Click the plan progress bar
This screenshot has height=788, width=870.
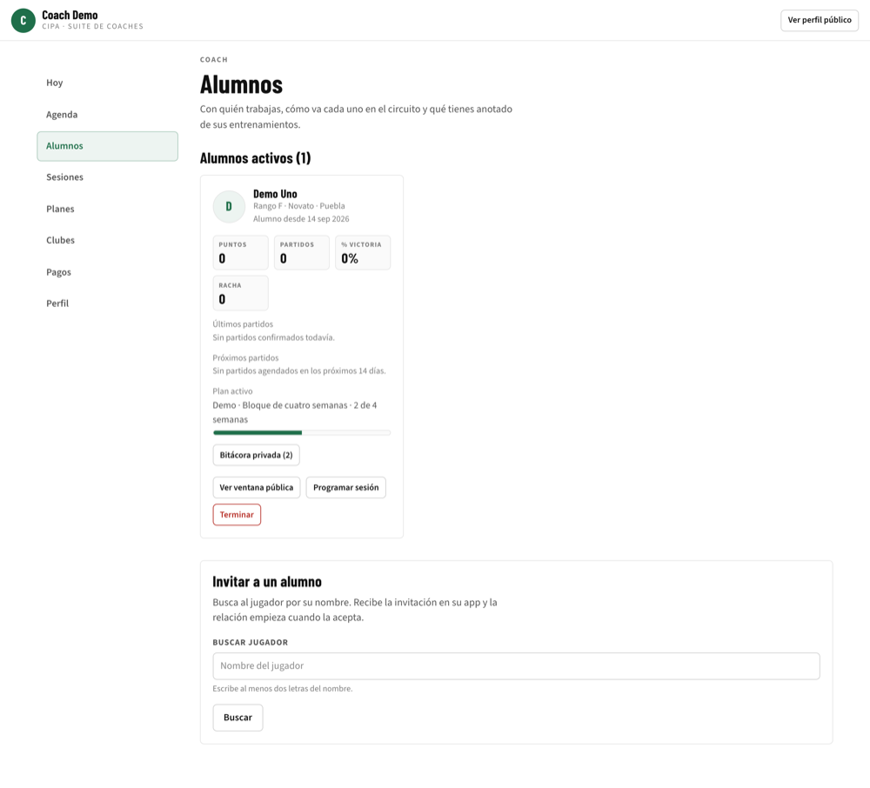tap(302, 432)
